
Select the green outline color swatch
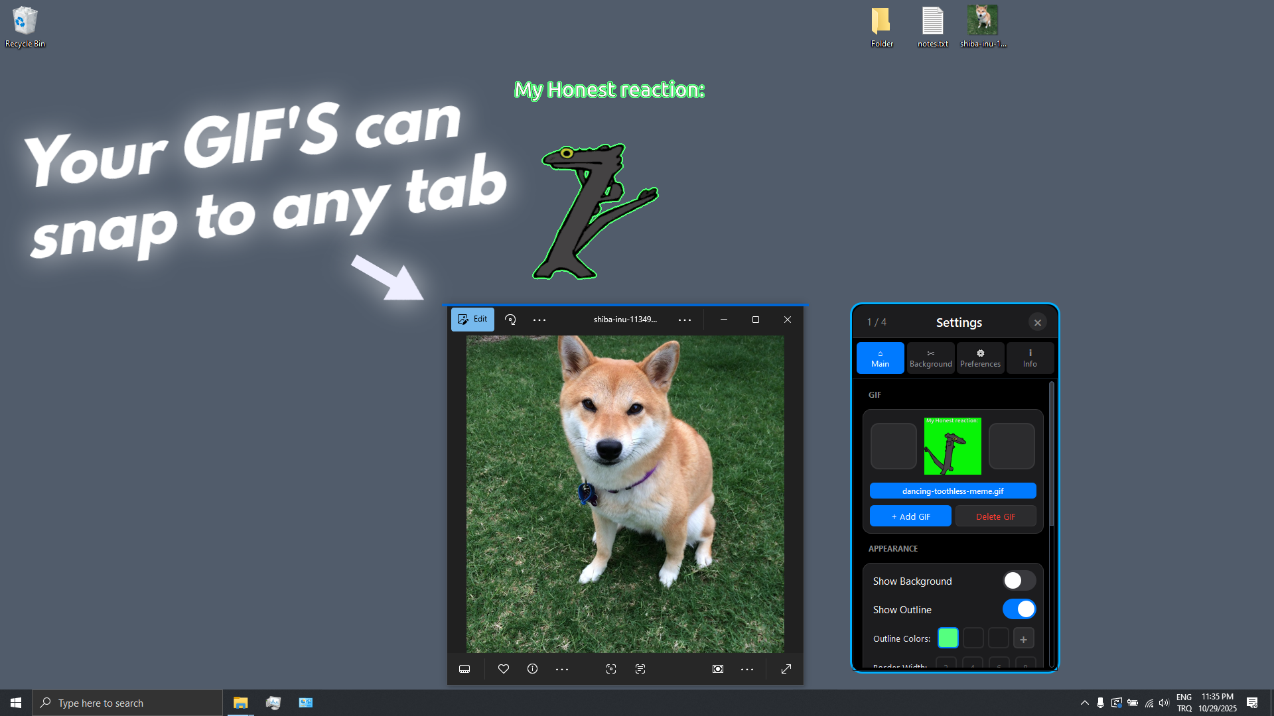click(948, 638)
